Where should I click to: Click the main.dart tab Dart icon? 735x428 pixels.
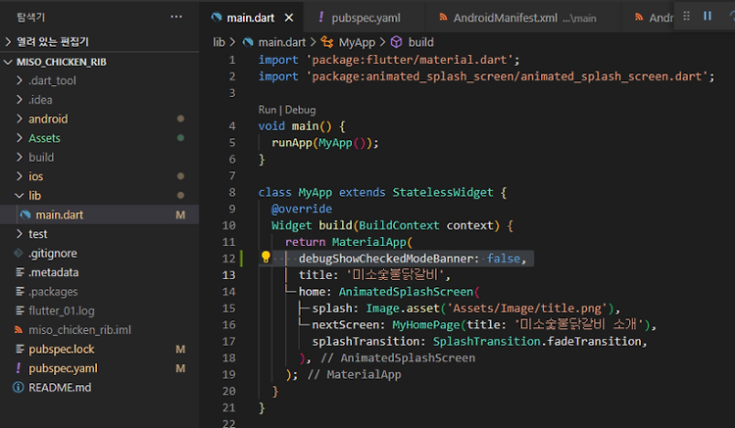[x=217, y=18]
